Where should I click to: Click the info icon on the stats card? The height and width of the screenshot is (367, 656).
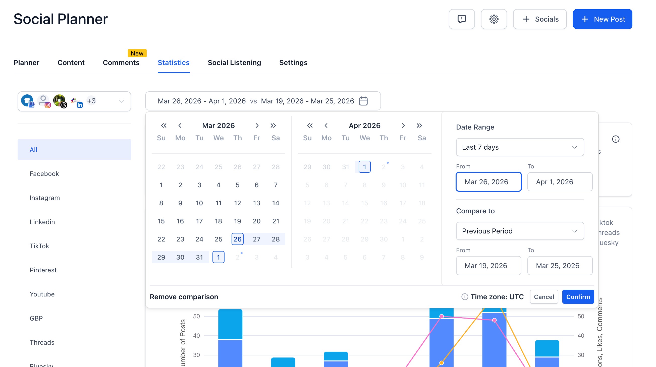616,139
